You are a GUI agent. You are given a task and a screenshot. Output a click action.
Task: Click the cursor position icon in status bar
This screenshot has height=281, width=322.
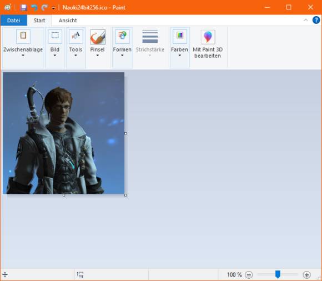(5, 275)
